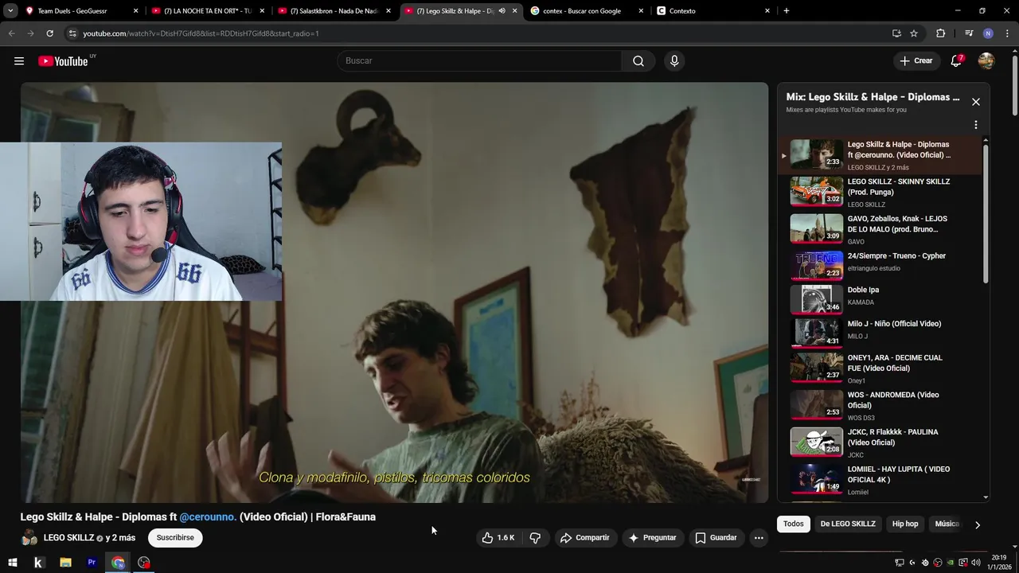This screenshot has width=1019, height=573.
Task: Open a new browser tab
Action: click(x=787, y=11)
